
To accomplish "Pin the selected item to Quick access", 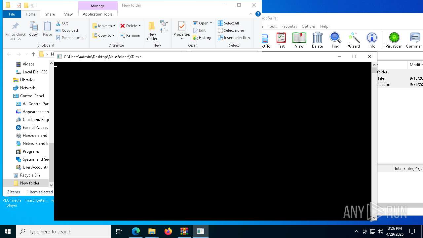I will [x=15, y=31].
